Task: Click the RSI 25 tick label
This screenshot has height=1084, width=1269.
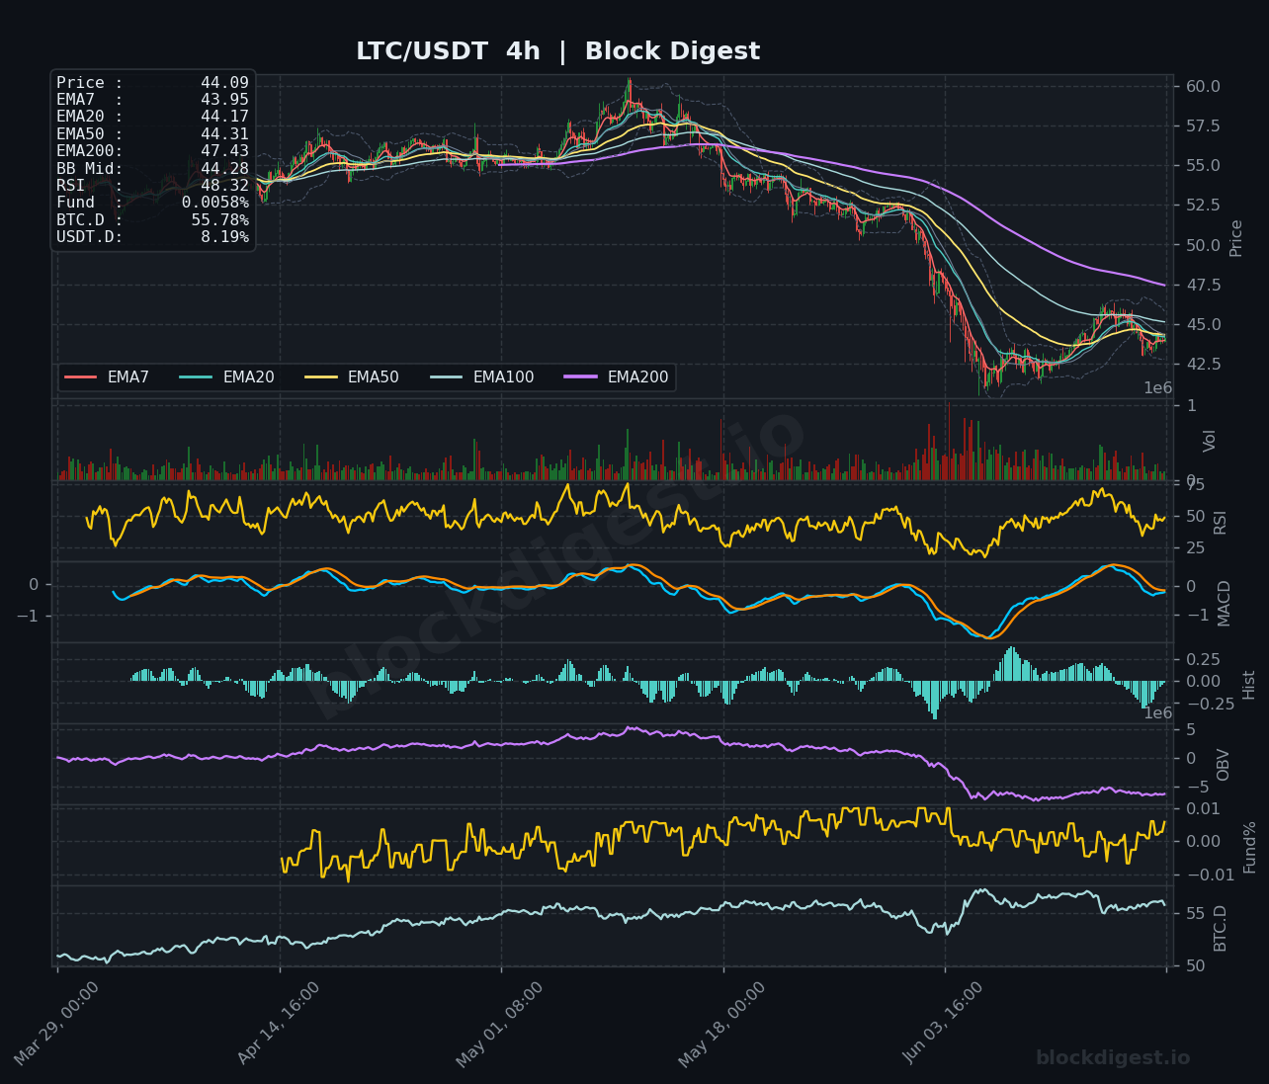Action: [x=1195, y=548]
